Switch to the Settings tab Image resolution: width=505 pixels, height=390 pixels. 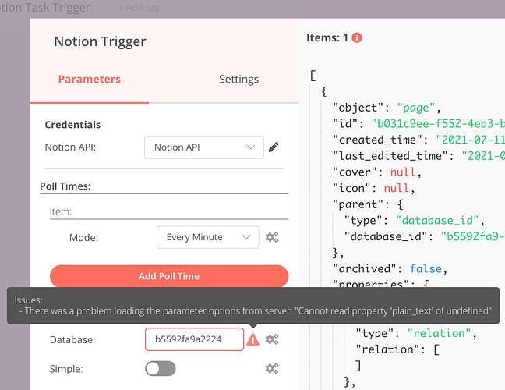pos(238,79)
